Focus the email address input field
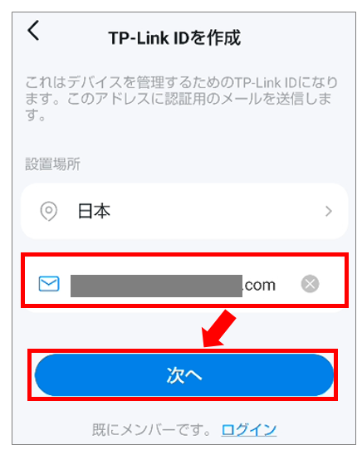 pyautogui.click(x=184, y=284)
